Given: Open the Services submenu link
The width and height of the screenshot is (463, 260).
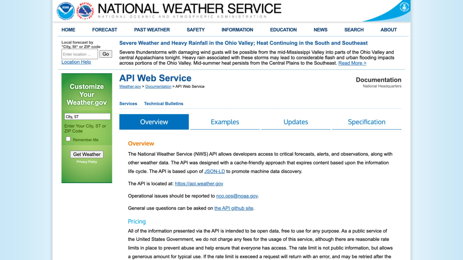Looking at the screenshot, I should pyautogui.click(x=128, y=104).
